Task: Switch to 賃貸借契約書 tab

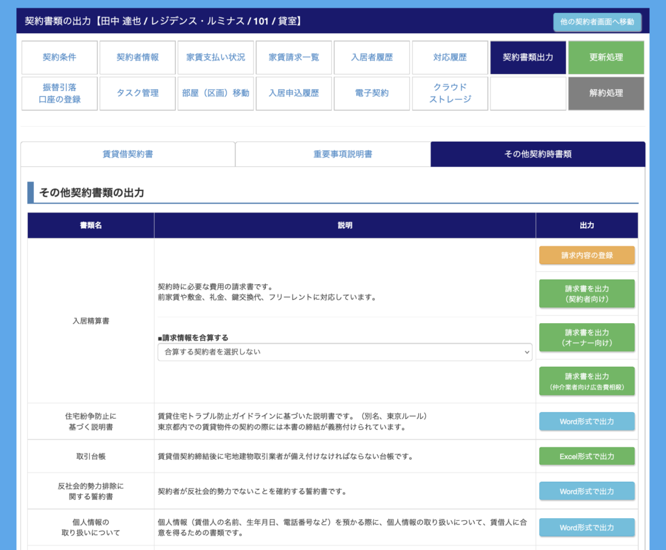Action: (128, 154)
